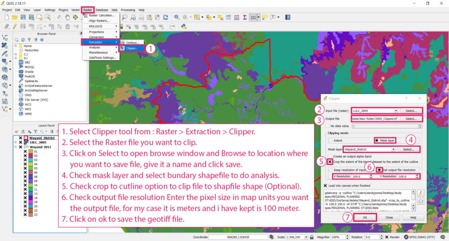Select Set output file resolution radio
The width and height of the screenshot is (449, 241).
(379, 170)
